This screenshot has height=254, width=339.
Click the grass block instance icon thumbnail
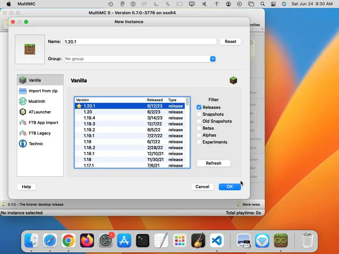30,49
